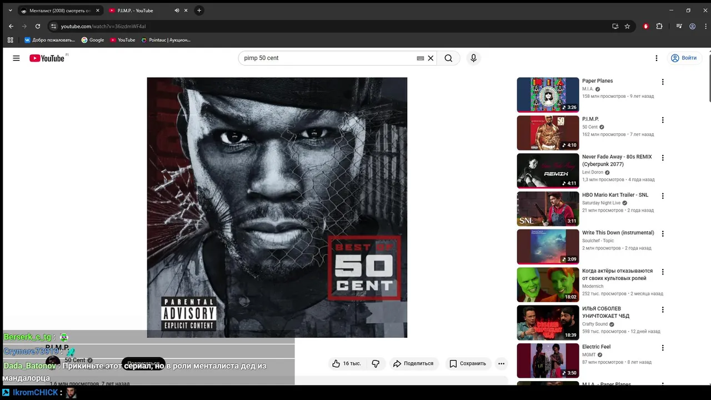The width and height of the screenshot is (711, 400).
Task: View site information icon in address bar
Action: click(x=53, y=26)
